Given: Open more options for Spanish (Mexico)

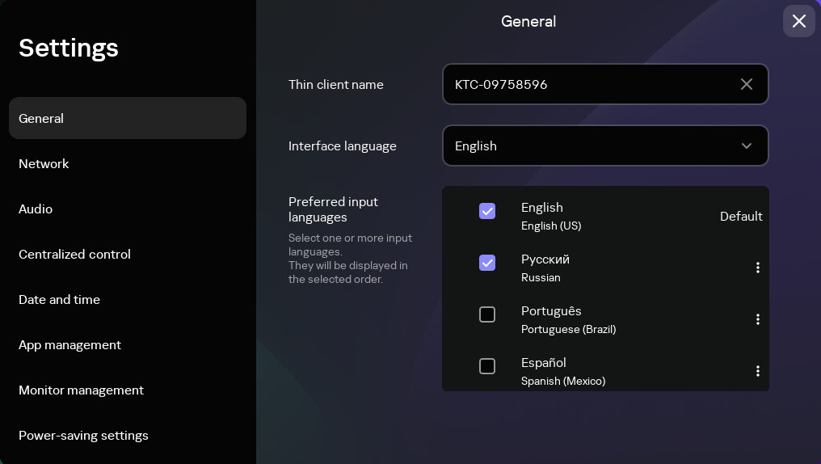Looking at the screenshot, I should [x=757, y=371].
